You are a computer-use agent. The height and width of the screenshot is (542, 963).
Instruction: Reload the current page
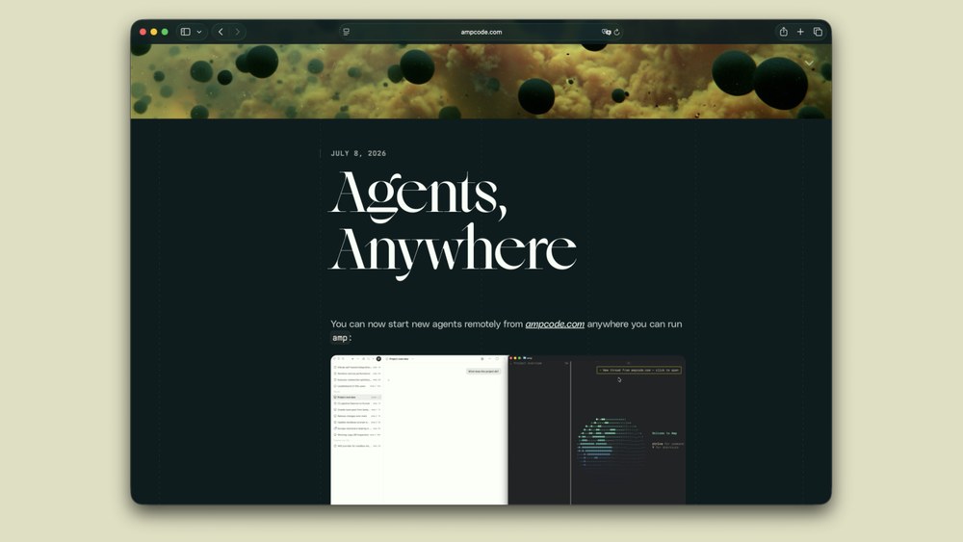click(x=616, y=32)
